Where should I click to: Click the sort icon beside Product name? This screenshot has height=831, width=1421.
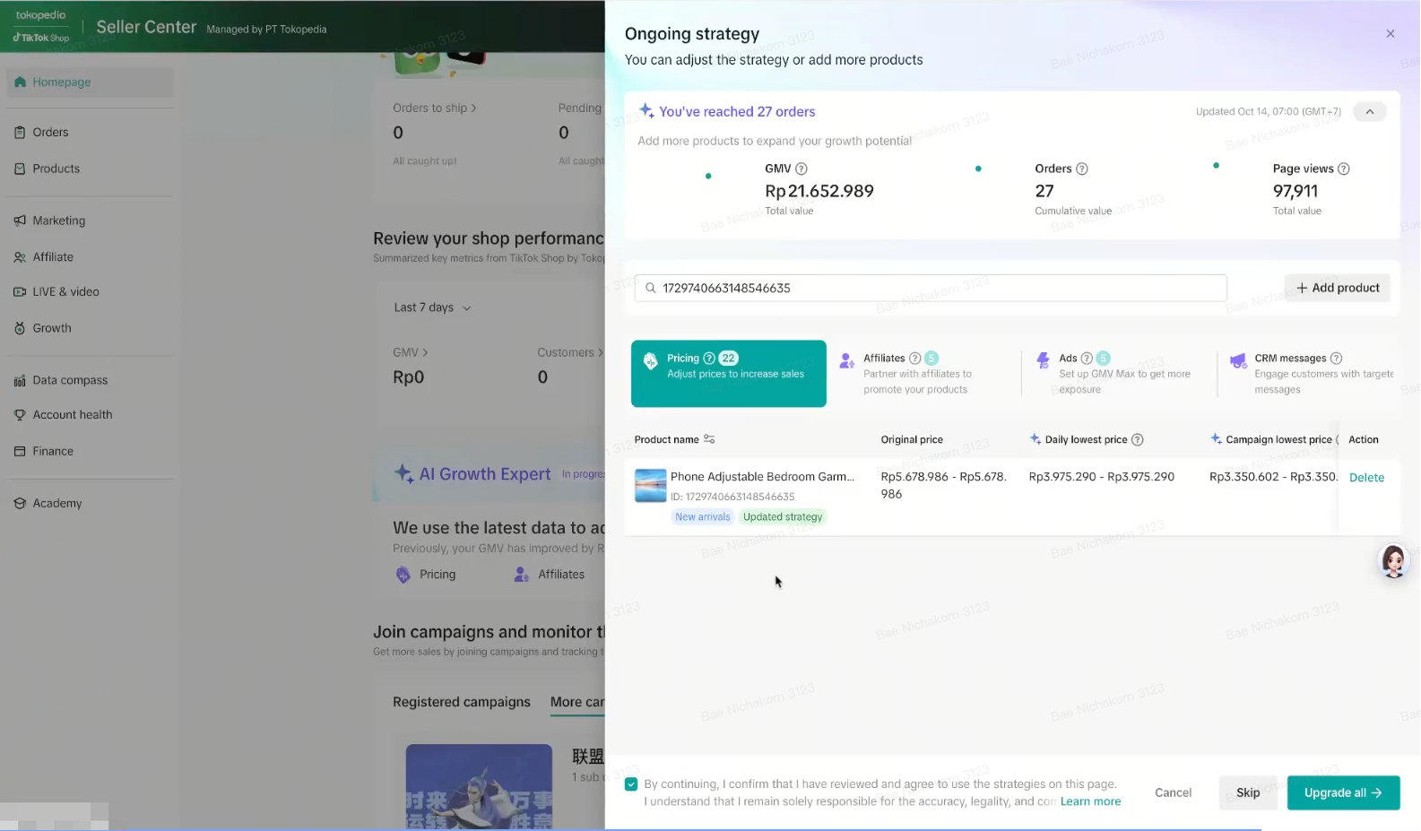[x=709, y=439]
